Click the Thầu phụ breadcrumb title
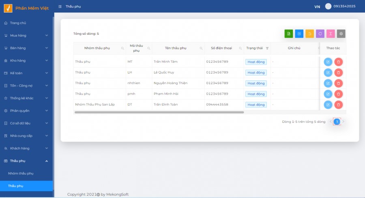This screenshot has height=198, width=365. coord(73,6)
